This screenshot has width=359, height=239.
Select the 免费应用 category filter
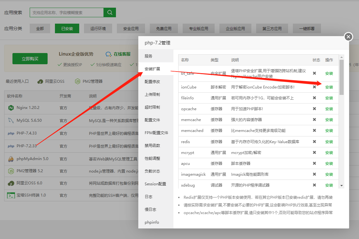click(x=164, y=28)
